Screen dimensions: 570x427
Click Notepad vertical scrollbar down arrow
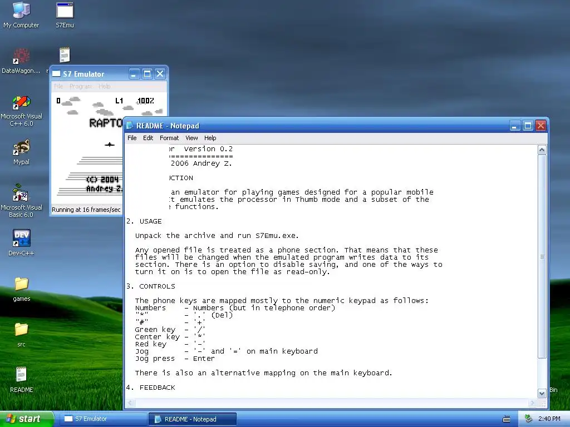(542, 394)
